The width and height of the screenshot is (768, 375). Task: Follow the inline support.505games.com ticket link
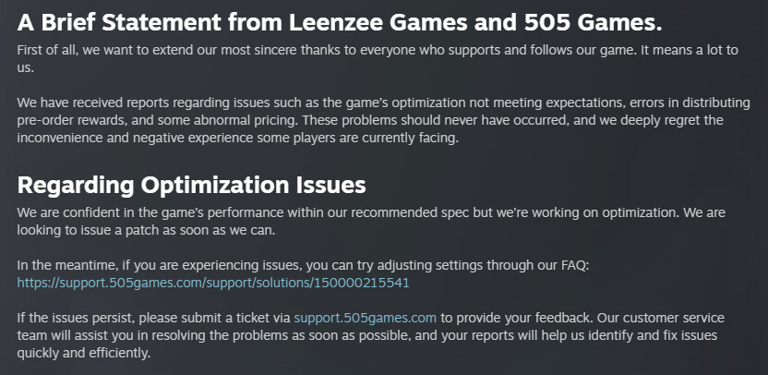click(365, 318)
